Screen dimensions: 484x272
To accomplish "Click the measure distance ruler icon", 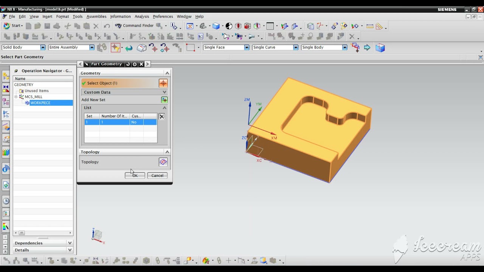I will tap(370, 26).
